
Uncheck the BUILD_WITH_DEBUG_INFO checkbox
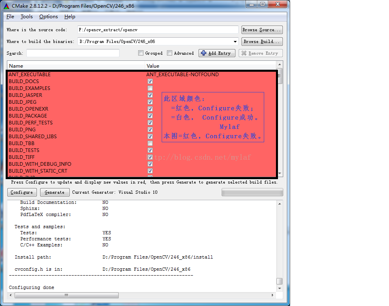click(x=150, y=164)
